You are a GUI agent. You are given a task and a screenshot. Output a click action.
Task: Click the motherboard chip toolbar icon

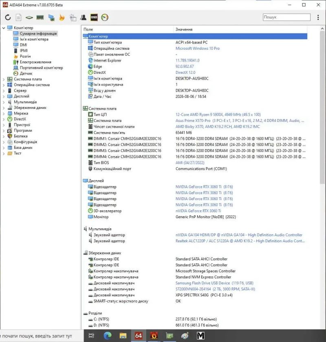(29, 18)
